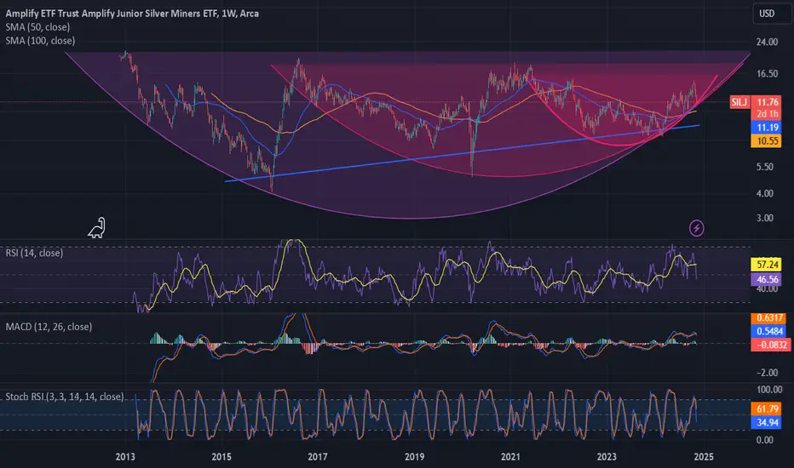Click the 2017 label on time axis
This screenshot has width=794, height=468.
(318, 457)
